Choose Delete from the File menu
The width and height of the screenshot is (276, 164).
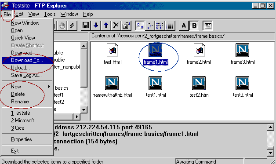pyautogui.click(x=27, y=94)
